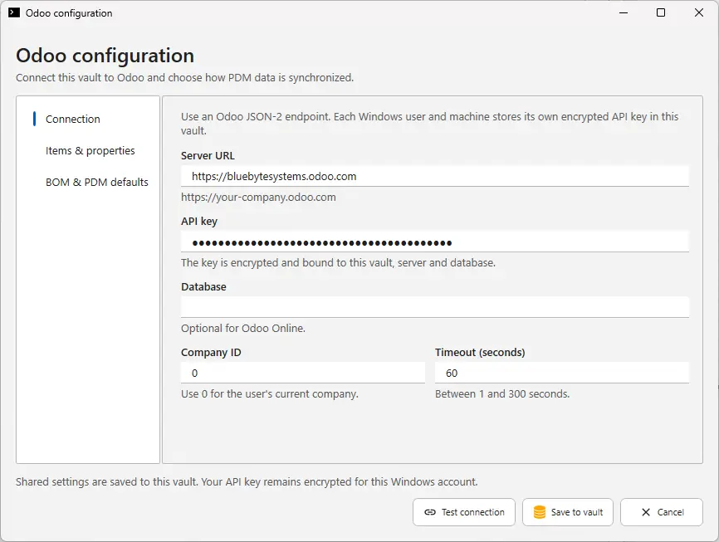Click the X icon on Cancel
This screenshot has height=542, width=719.
(646, 512)
